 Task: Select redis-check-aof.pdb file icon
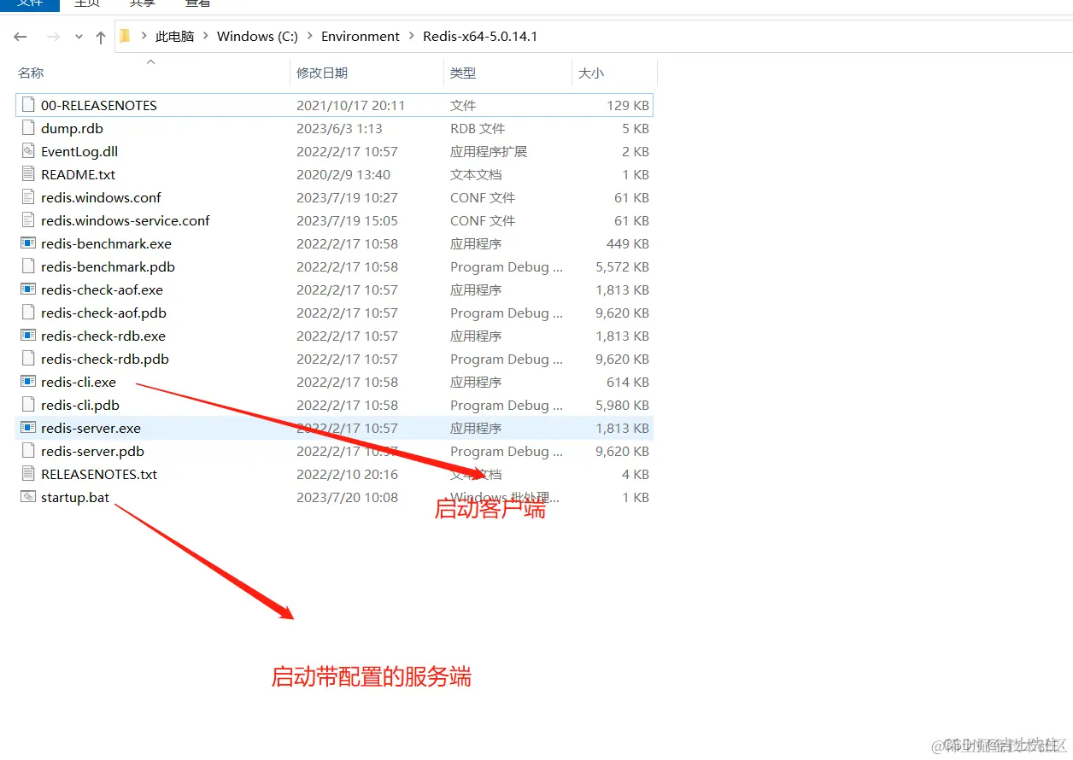pos(28,313)
